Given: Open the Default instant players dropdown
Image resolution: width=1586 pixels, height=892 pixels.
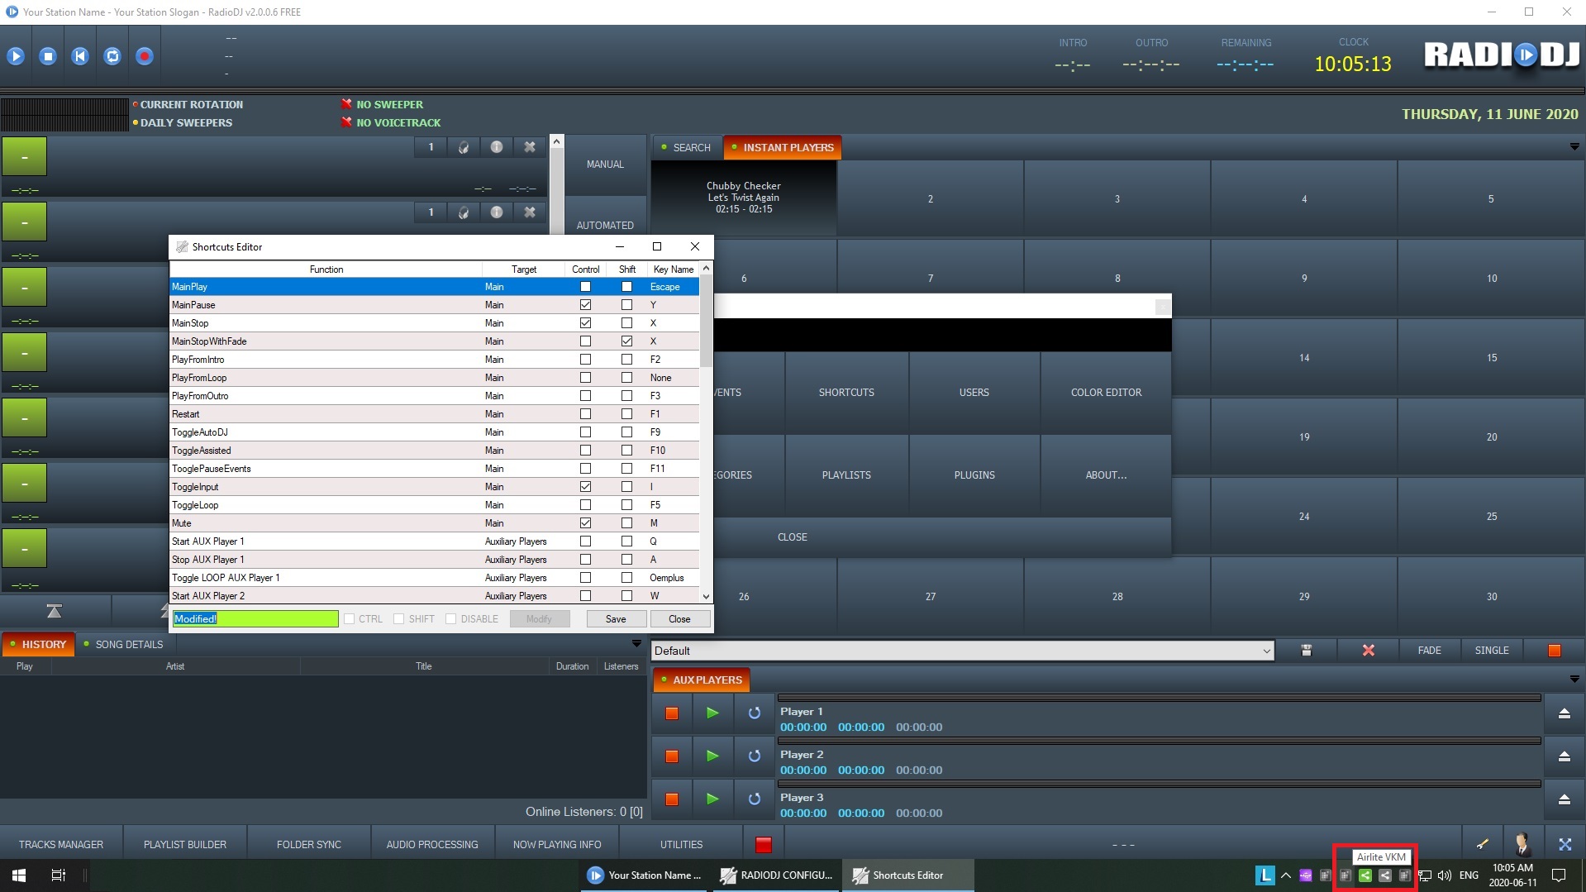Looking at the screenshot, I should (x=1266, y=651).
